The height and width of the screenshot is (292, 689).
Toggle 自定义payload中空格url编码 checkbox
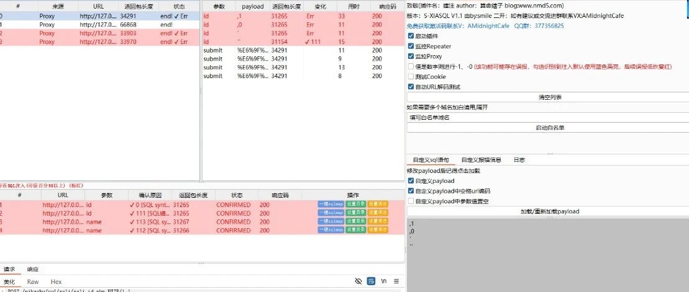click(411, 191)
